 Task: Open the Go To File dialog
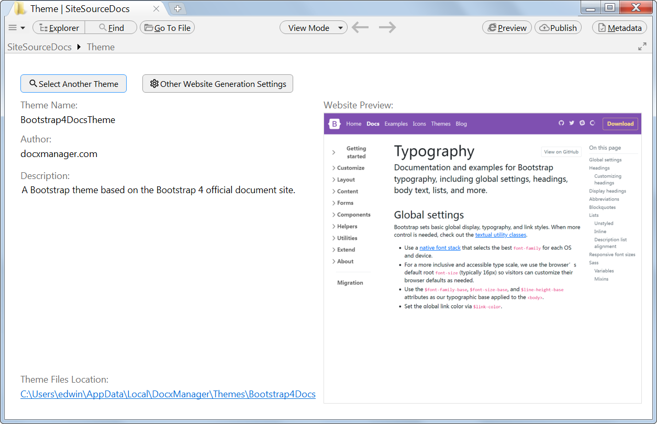pos(167,28)
